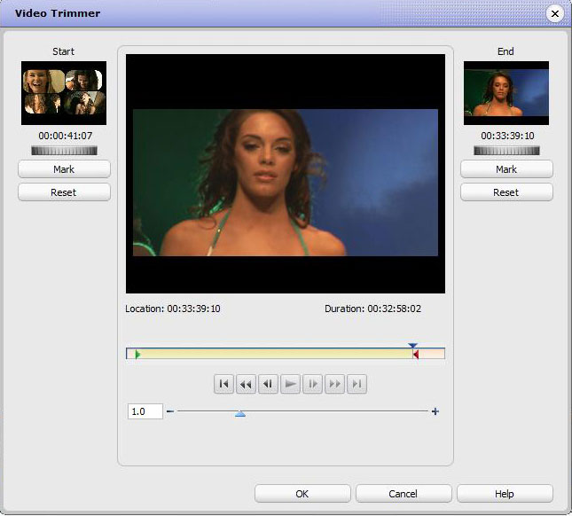Jump to the start of the clip
Viewport: 572px width, 516px height.
pos(223,384)
